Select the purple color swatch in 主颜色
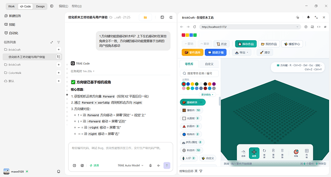This screenshot has height=177, width=331. coord(214,84)
